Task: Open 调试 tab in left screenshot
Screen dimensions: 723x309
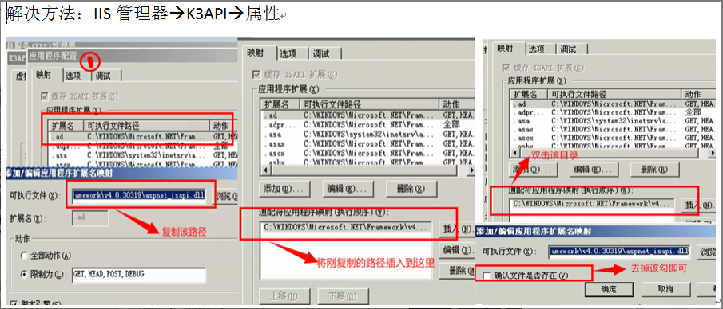Action: [104, 76]
